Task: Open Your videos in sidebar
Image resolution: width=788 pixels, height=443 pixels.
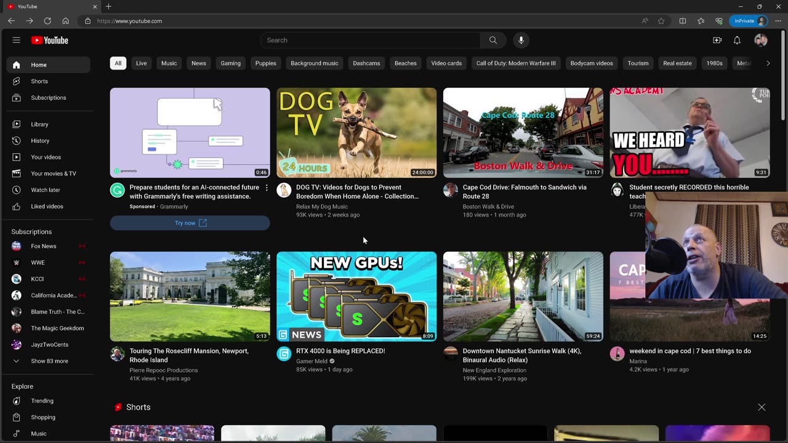Action: [49, 157]
